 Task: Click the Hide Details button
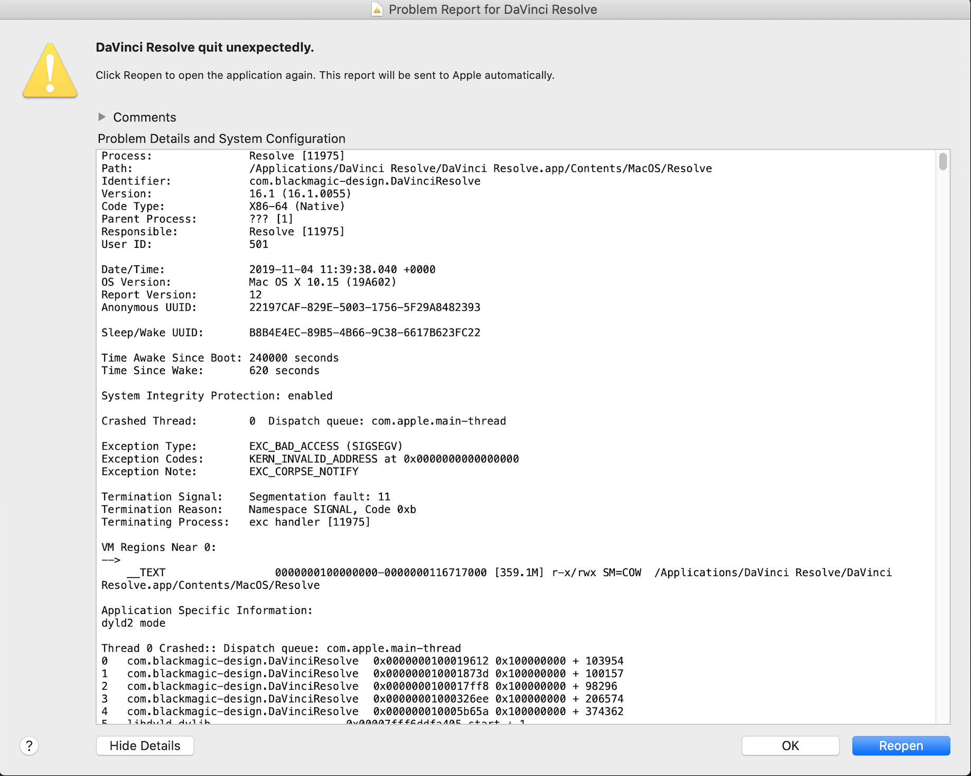click(145, 746)
